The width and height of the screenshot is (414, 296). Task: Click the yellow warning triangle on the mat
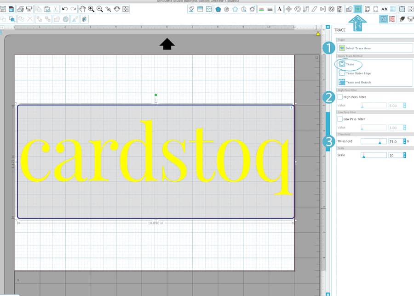point(318,34)
